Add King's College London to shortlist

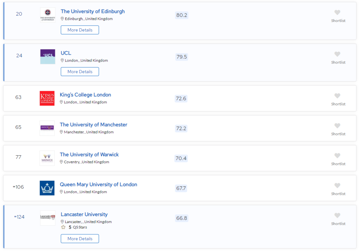[337, 96]
